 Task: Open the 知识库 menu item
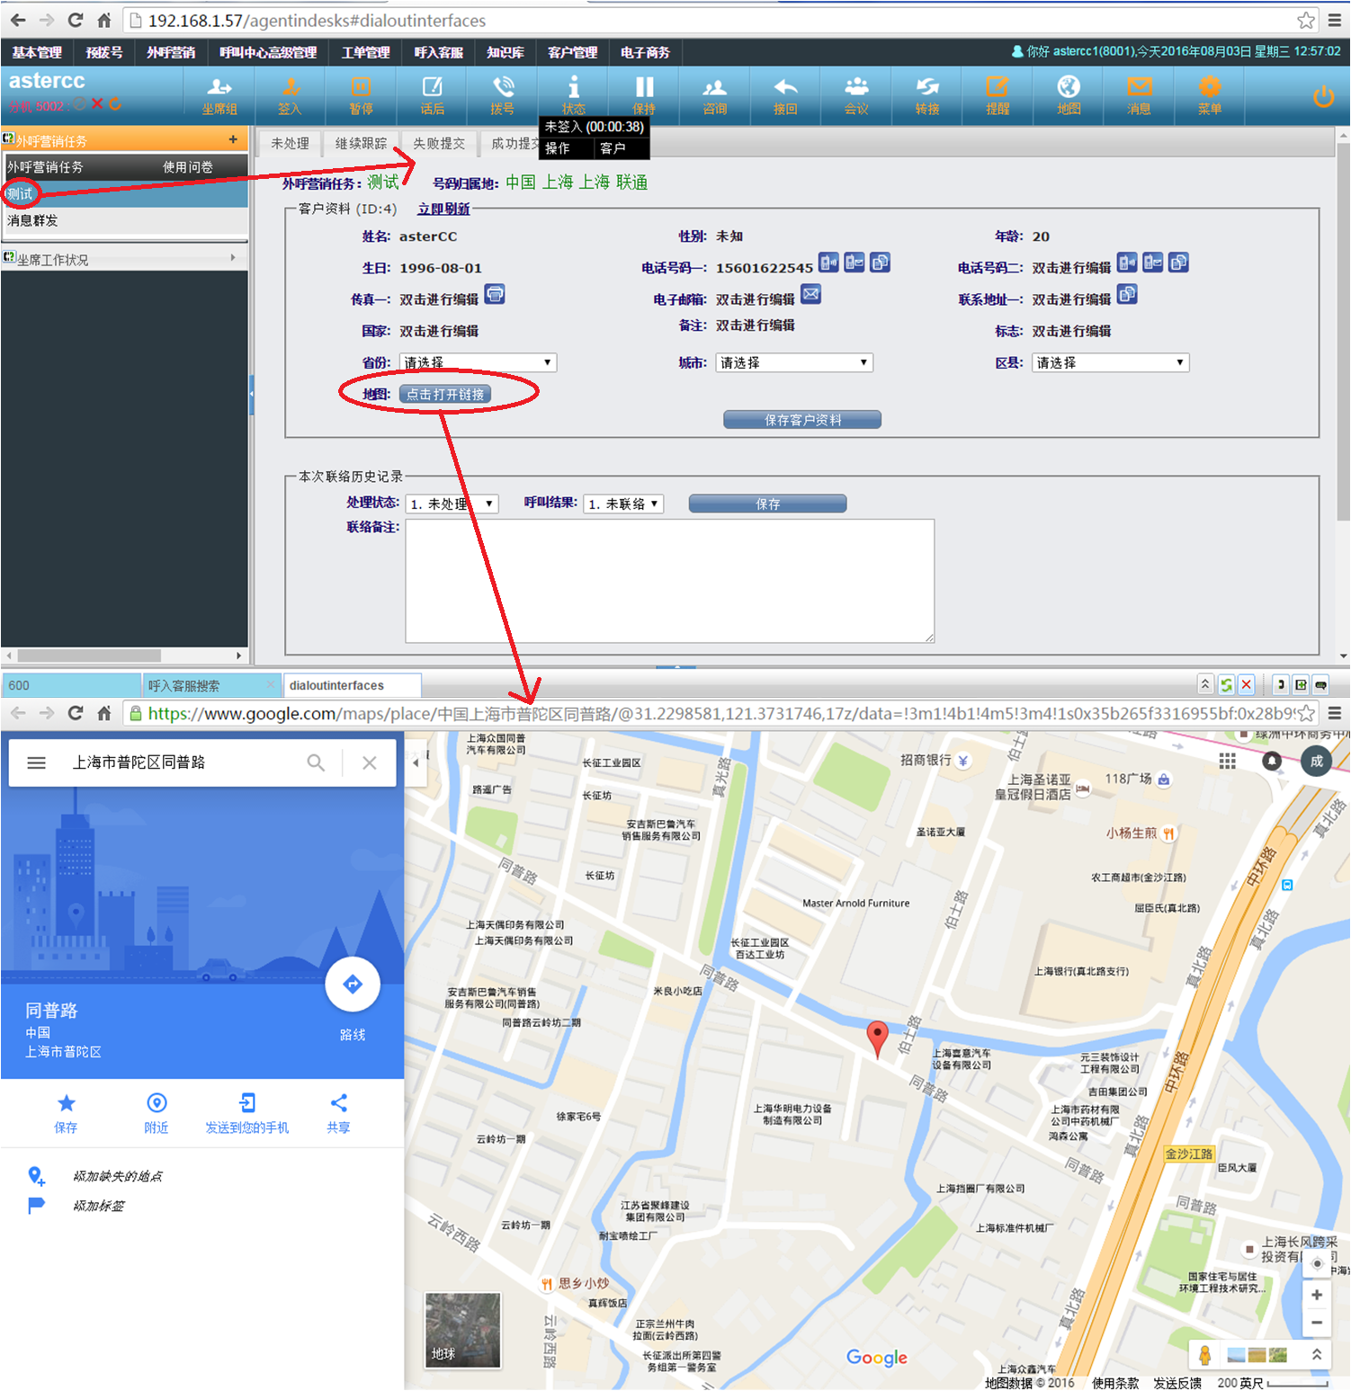pyautogui.click(x=506, y=52)
